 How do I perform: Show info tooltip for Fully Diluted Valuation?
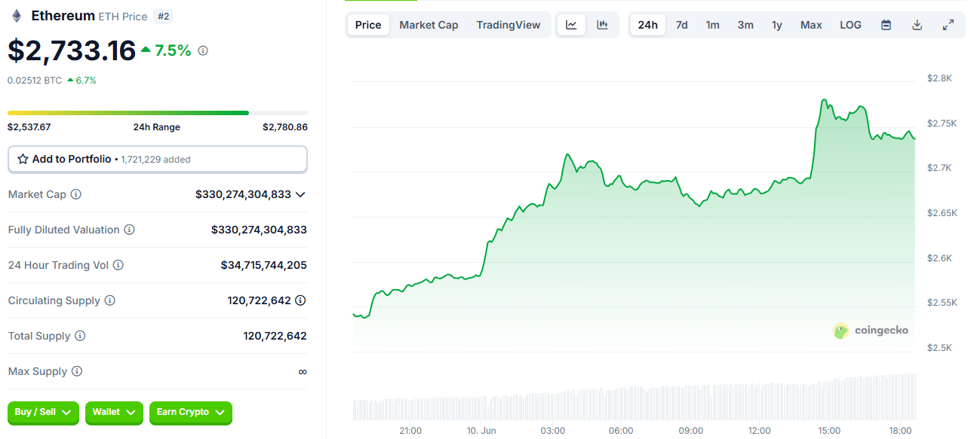[x=129, y=230]
